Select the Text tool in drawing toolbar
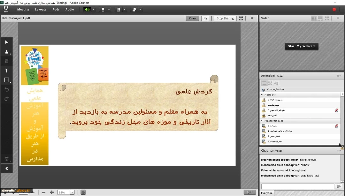Image resolution: width=345 pixels, height=196 pixels. click(x=6, y=71)
